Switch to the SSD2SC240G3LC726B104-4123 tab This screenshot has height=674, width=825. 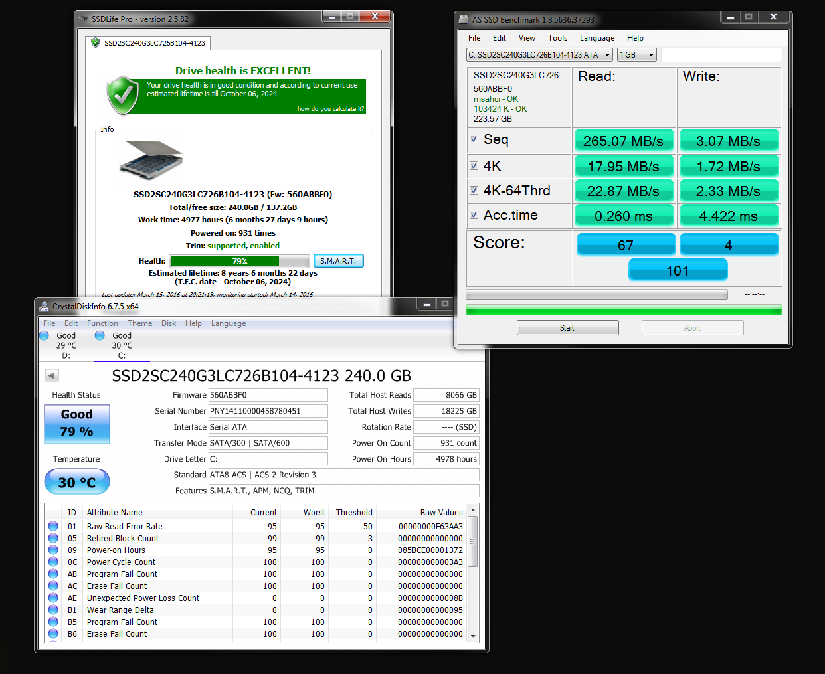[x=149, y=42]
